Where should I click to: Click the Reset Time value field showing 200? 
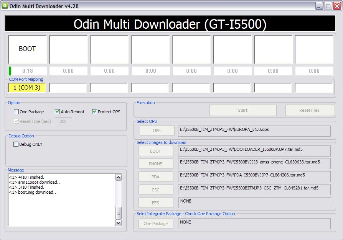(63, 121)
